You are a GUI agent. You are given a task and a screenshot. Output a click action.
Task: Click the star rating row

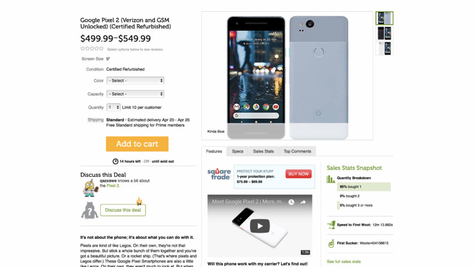pyautogui.click(x=92, y=49)
